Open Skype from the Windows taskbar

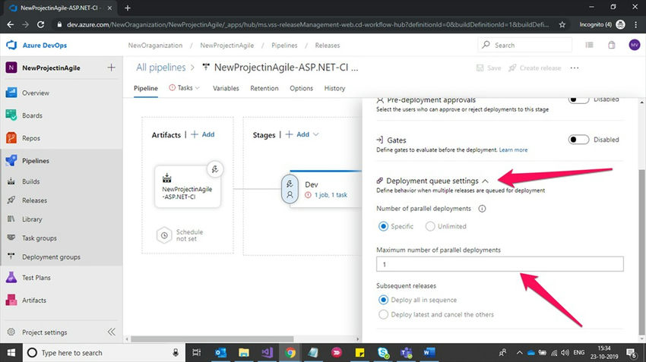[383, 353]
